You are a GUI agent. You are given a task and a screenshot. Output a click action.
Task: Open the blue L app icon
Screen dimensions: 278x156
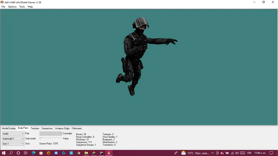click(71, 153)
